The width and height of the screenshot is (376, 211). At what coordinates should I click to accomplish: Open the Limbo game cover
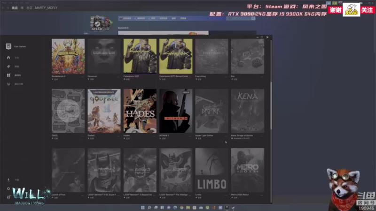coord(212,170)
